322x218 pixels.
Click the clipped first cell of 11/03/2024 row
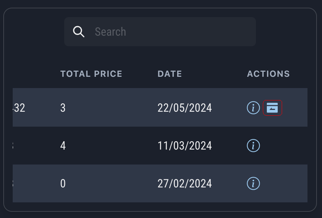point(14,146)
